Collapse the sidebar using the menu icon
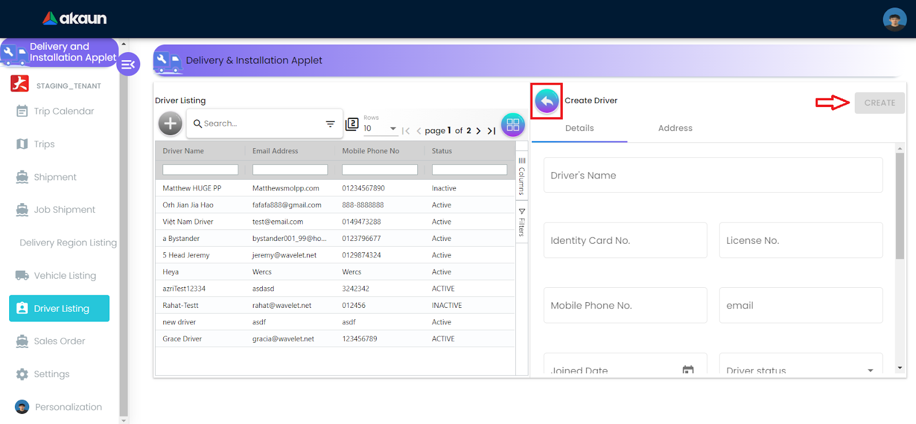916x424 pixels. 128,64
